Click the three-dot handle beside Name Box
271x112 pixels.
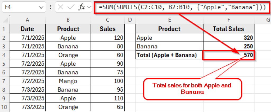[51, 7]
